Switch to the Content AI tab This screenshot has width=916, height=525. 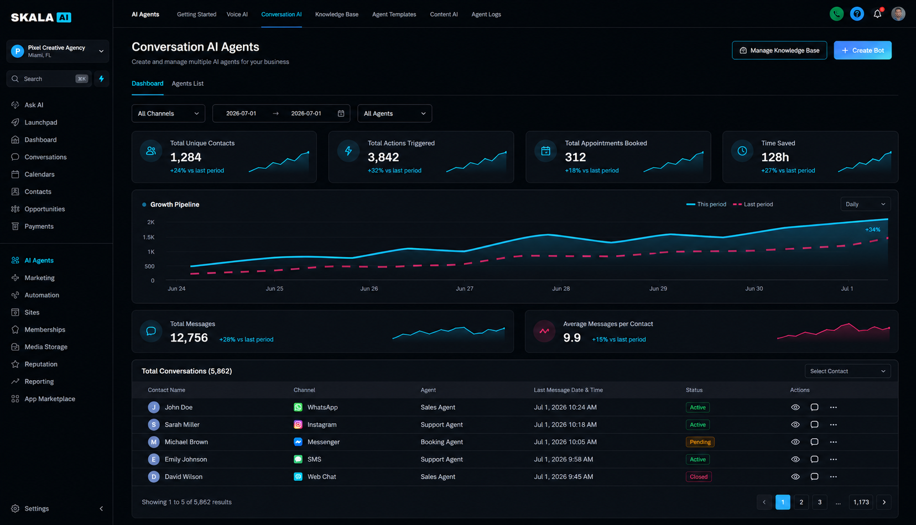(444, 14)
